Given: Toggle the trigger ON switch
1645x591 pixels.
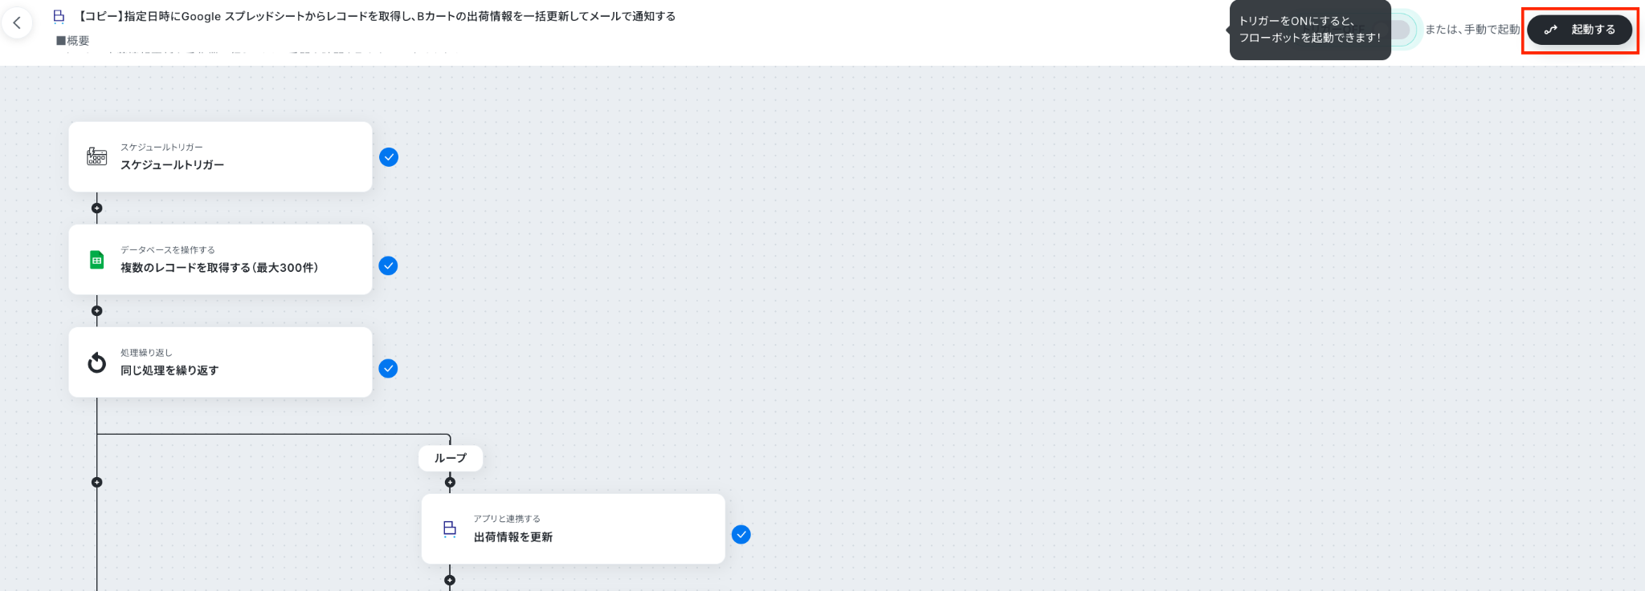Looking at the screenshot, I should tap(1402, 30).
